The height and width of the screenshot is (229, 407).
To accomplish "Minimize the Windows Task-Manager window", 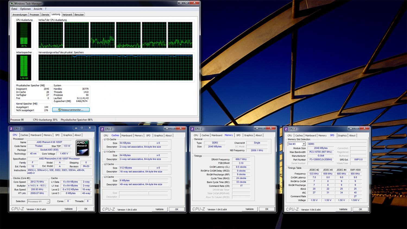I will pyautogui.click(x=181, y=3).
